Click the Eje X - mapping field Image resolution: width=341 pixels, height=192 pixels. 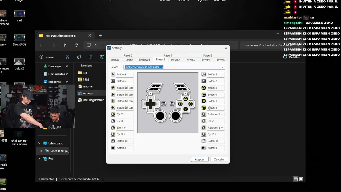click(125, 121)
